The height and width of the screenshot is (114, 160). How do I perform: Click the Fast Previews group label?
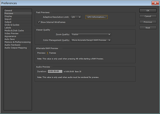tap(43, 12)
